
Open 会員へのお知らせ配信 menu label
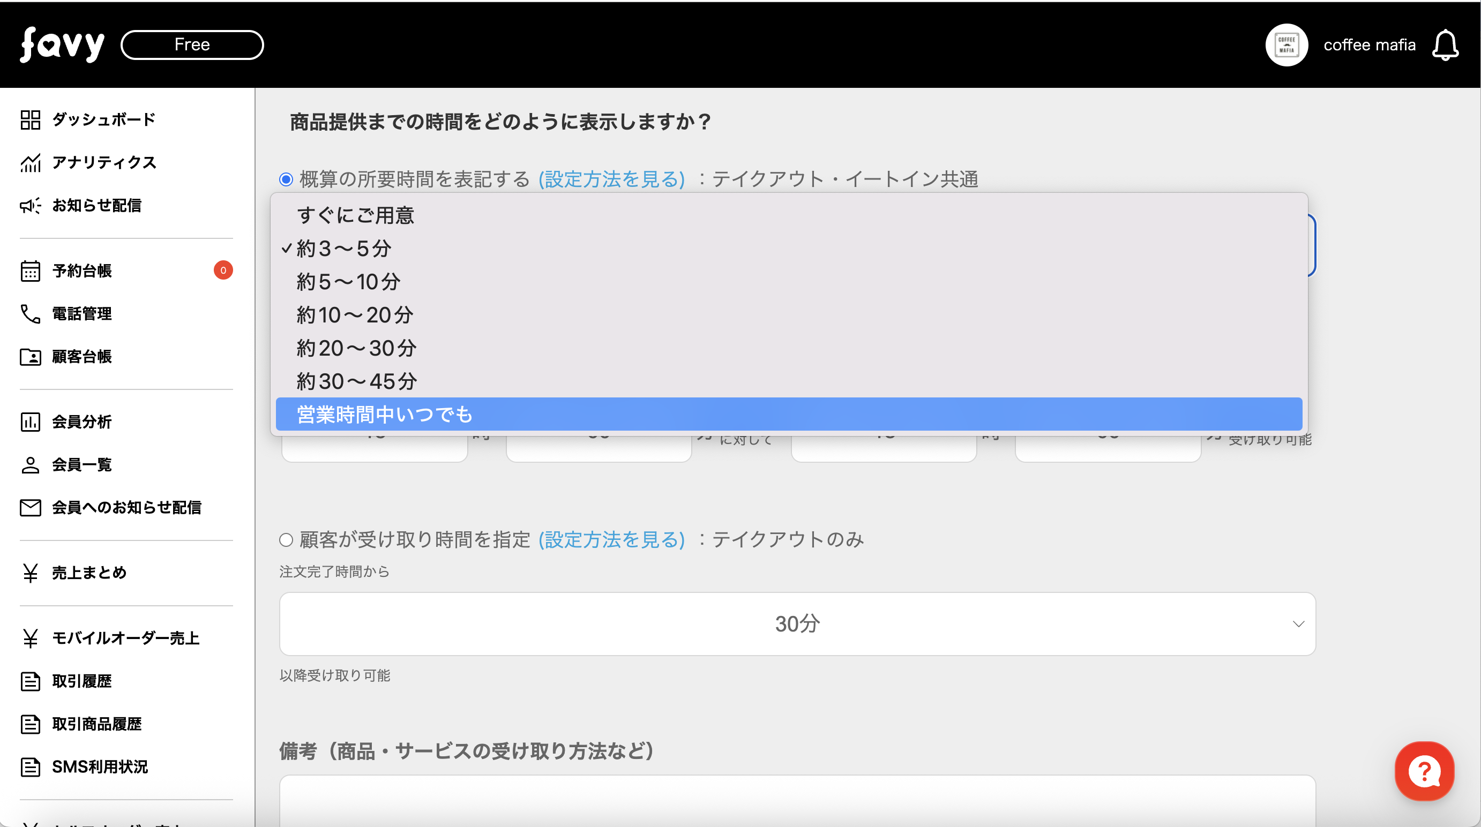(x=126, y=507)
